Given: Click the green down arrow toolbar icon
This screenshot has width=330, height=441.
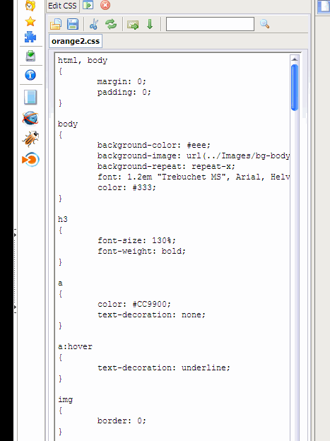Looking at the screenshot, I should (150, 24).
